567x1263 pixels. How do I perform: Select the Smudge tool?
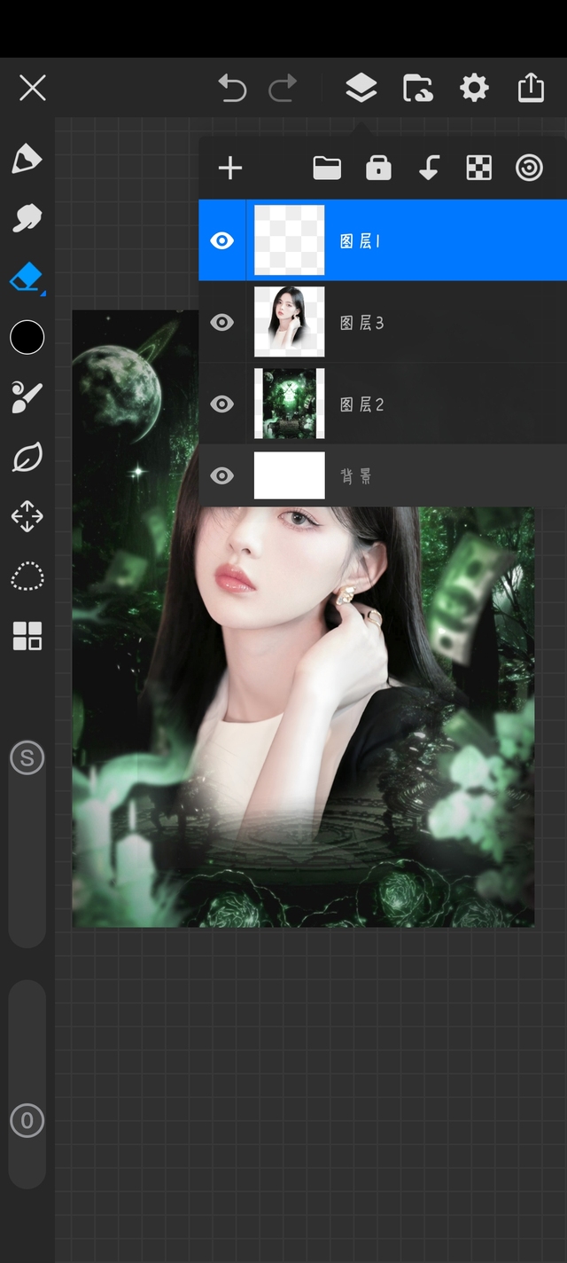(x=27, y=218)
